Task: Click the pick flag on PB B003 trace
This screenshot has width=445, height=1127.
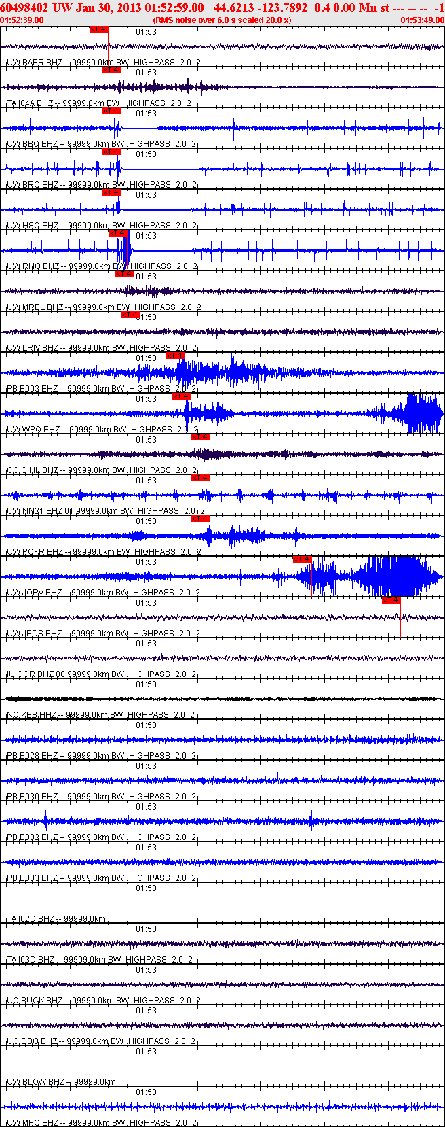Action: coord(176,356)
